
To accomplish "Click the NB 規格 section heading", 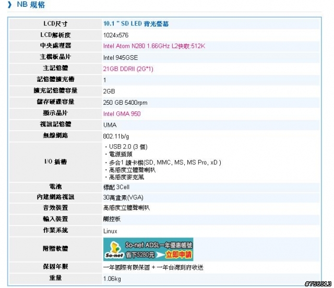I will point(31,5).
